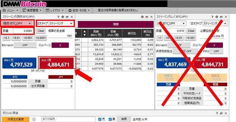Click the Clear button beside spot 数量

(x=41, y=31)
